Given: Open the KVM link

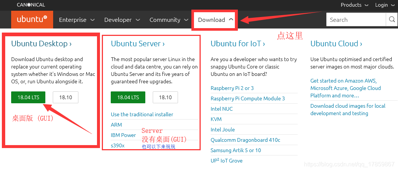Looking at the screenshot, I should coord(216,119).
